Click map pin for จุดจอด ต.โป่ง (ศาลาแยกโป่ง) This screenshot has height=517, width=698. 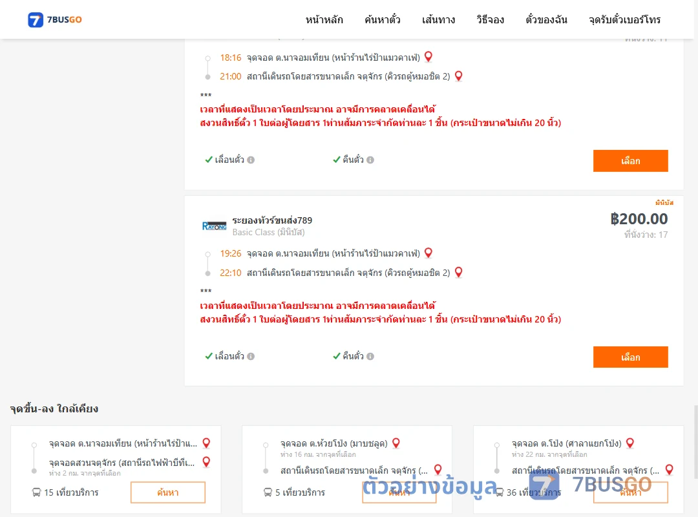[630, 443]
